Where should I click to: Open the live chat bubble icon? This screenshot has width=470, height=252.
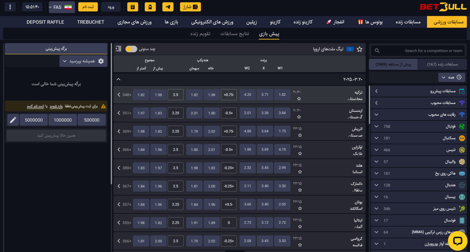[457, 241]
